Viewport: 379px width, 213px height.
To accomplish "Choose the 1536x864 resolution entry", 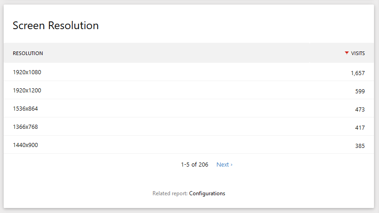I will coord(26,109).
